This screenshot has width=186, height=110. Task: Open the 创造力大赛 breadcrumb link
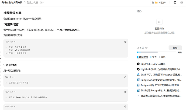(32, 2)
